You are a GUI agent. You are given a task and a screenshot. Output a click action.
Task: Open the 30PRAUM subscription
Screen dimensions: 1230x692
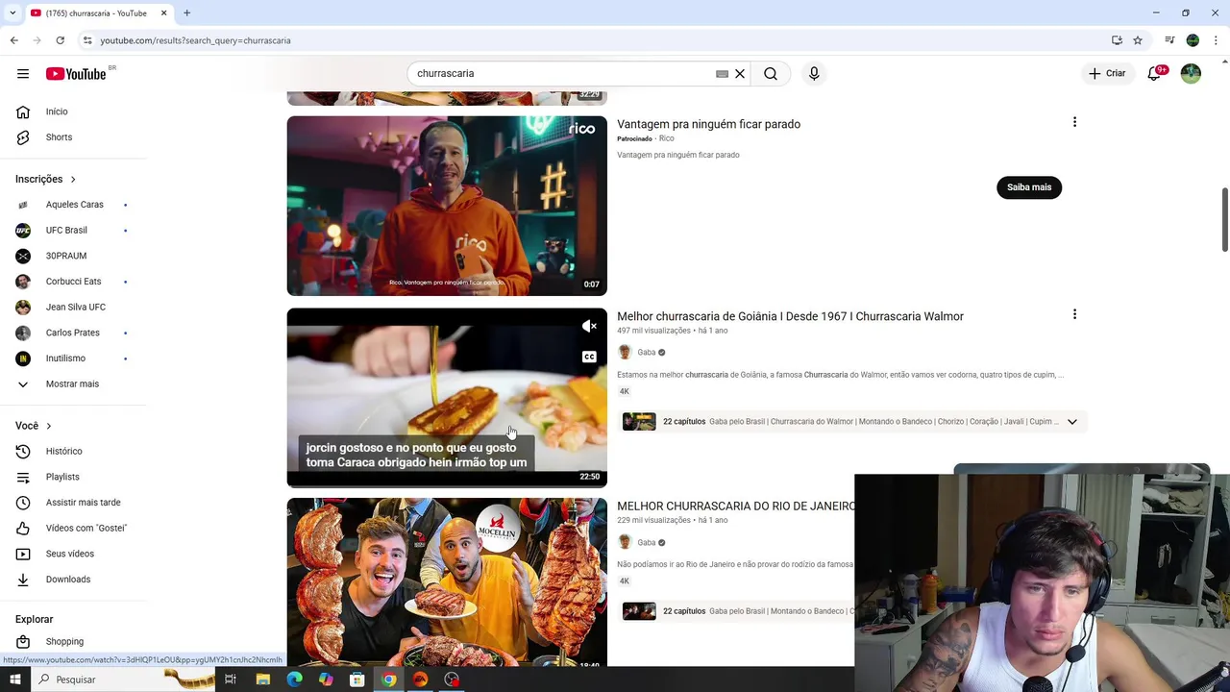(65, 257)
